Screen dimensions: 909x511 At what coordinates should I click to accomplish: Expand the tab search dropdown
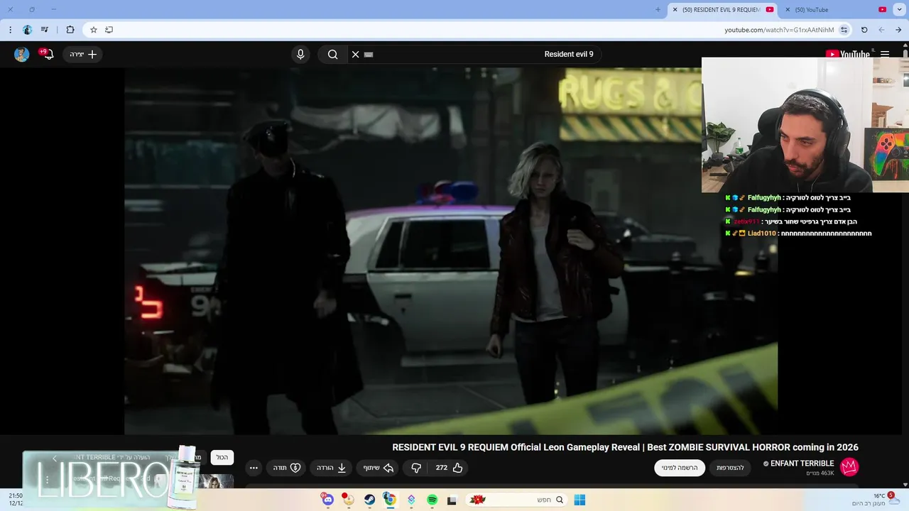(x=899, y=9)
